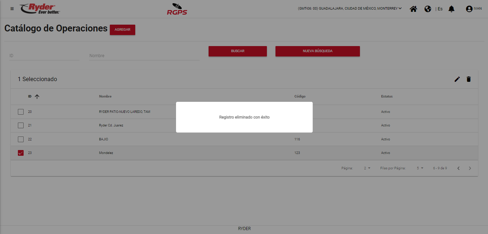The width and height of the screenshot is (488, 234).
Task: Open the hamburger navigation menu
Action: (x=12, y=9)
